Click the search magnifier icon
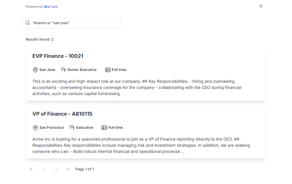Viewport: 292px width, 184px height. [x=28, y=23]
